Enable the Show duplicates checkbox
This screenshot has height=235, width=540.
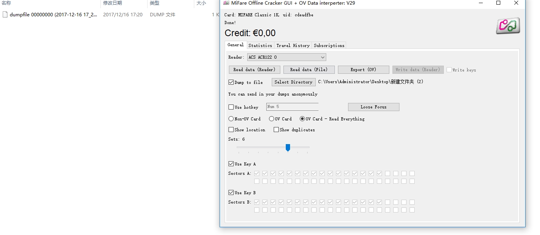point(276,130)
